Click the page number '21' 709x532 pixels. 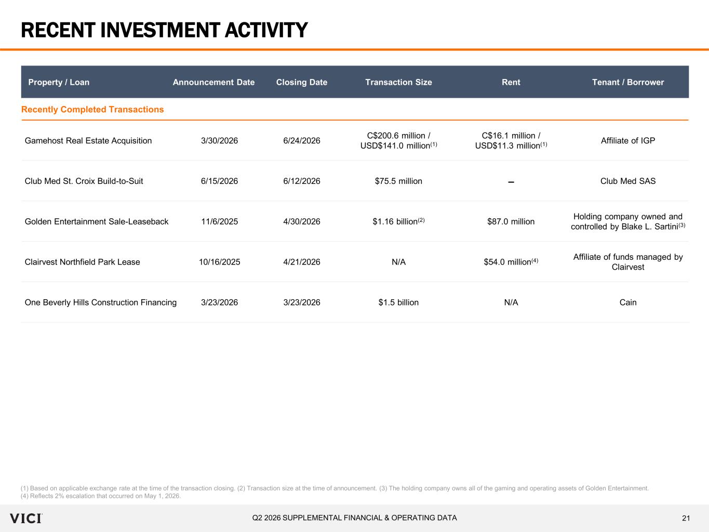click(x=686, y=518)
